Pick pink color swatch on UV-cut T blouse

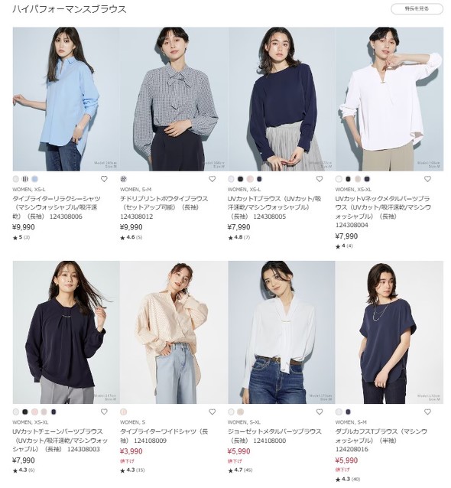[250, 179]
